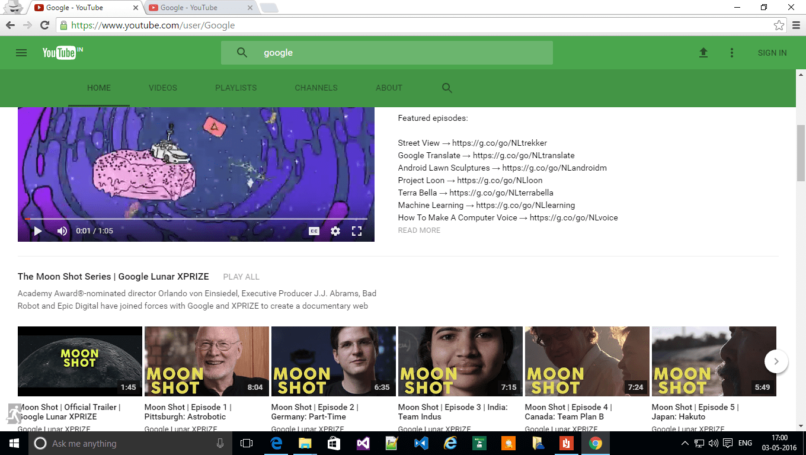Viewport: 806px width, 455px height.
Task: Click the upload video icon
Action: pyautogui.click(x=703, y=53)
